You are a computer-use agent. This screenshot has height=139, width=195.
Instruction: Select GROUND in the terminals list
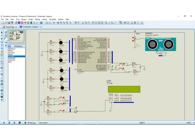point(17,58)
